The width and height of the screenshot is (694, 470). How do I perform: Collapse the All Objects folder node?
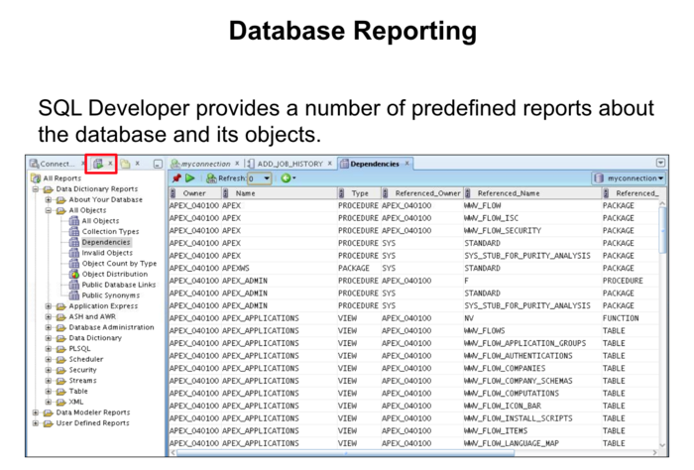49,210
